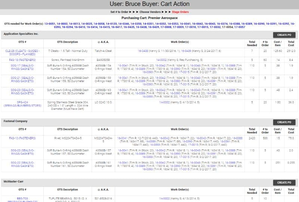The height and width of the screenshot is (202, 299).
Task: Select '501-8508-016' A.K.A. cell
Action: (103, 199)
